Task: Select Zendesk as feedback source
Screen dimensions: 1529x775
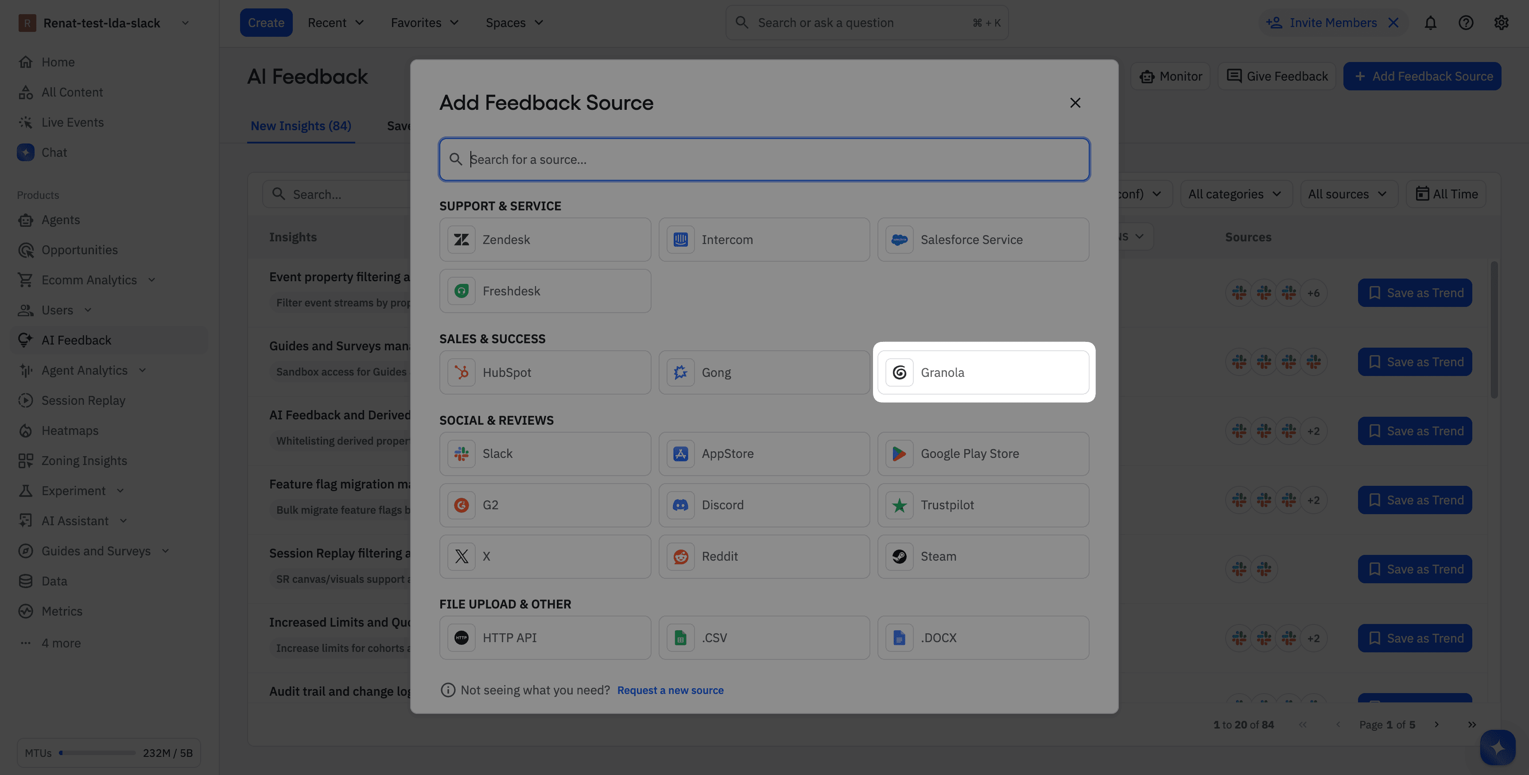Action: 545,240
